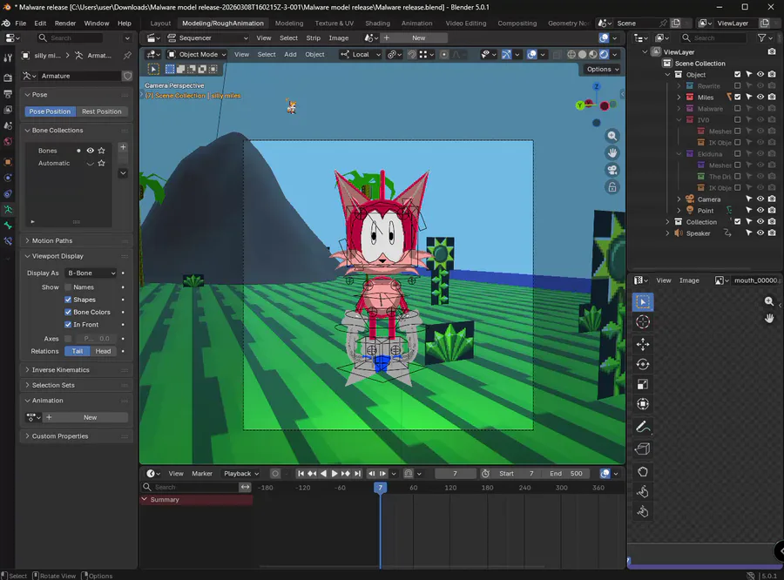Image resolution: width=784 pixels, height=580 pixels.
Task: Enable the Axes checkbox
Action: tap(68, 339)
